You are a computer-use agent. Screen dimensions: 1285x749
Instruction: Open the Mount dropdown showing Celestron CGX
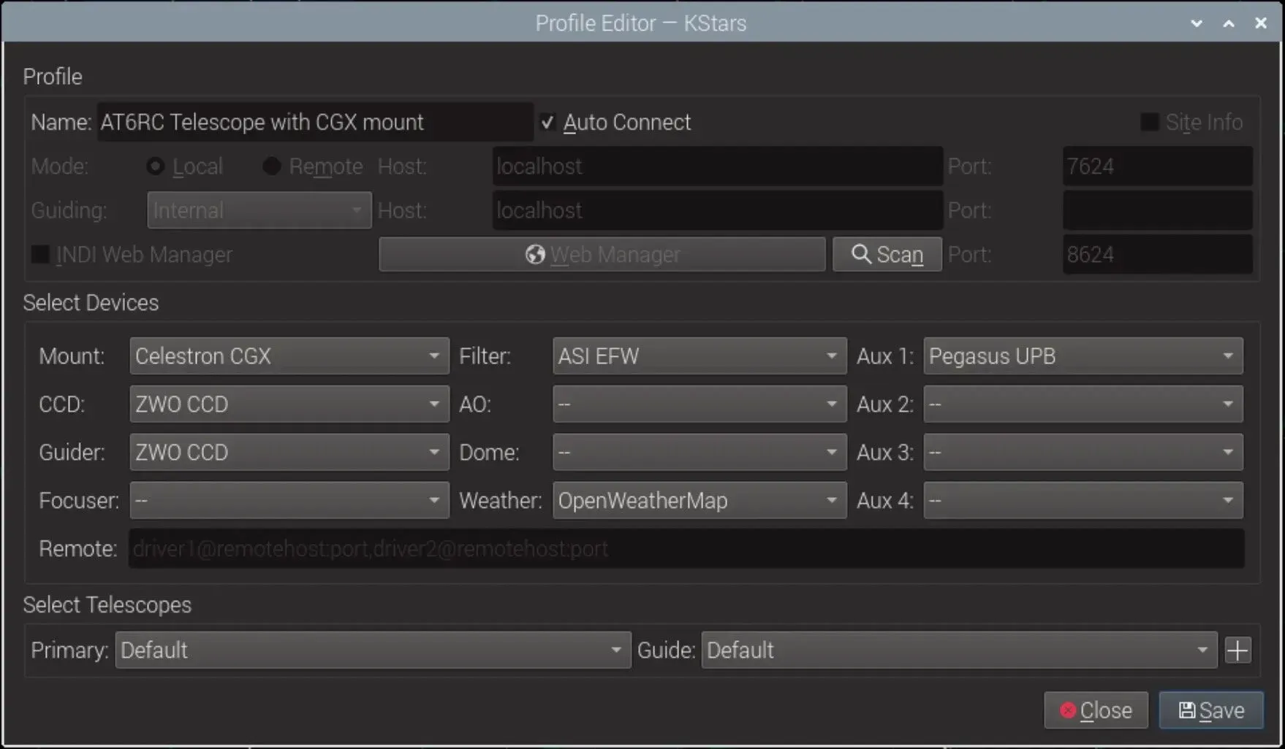pyautogui.click(x=289, y=356)
